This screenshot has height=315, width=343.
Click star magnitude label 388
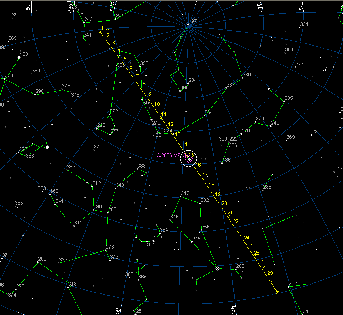point(141,166)
